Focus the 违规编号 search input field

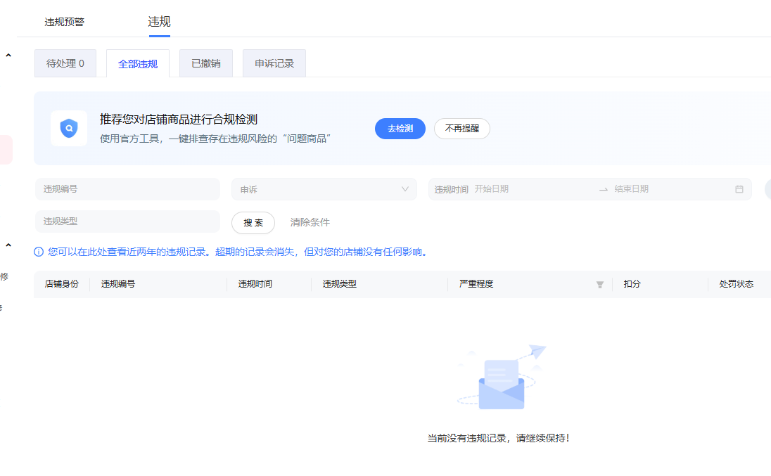(x=127, y=189)
